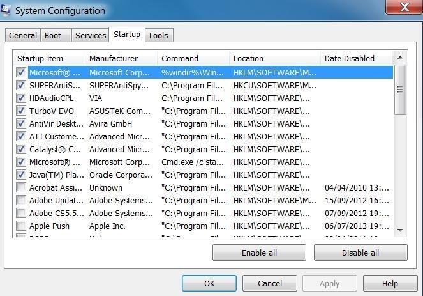Viewport: 423px width, 296px height.
Task: Enable the Acrobat Assistant startup checkbox
Action: (x=21, y=187)
